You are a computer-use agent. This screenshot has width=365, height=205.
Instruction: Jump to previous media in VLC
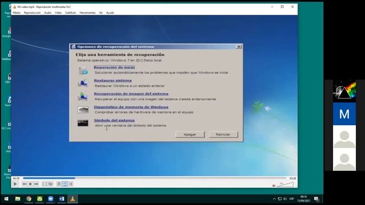point(25,184)
